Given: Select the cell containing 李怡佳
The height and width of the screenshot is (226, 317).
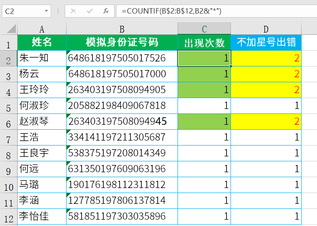Looking at the screenshot, I should (x=42, y=217).
